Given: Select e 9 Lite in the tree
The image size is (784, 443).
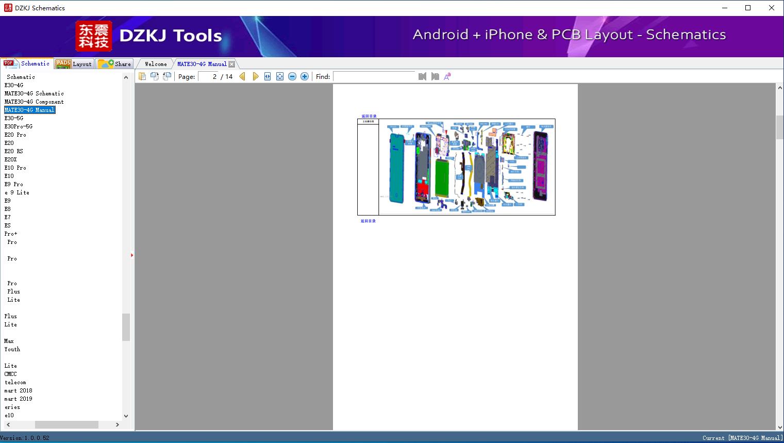Looking at the screenshot, I should click(17, 192).
